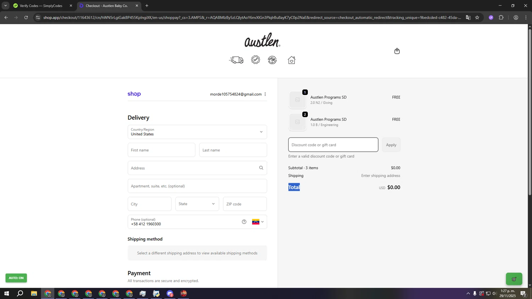
Task: Bookmark this page with the star icon
Action: 477,17
